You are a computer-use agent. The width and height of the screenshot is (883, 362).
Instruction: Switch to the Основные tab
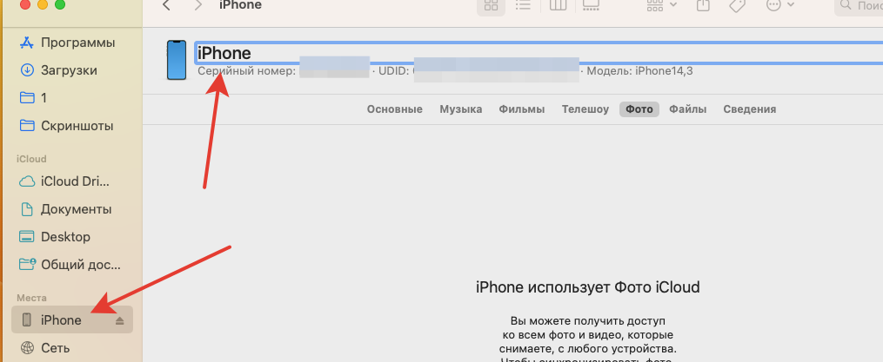tap(395, 109)
